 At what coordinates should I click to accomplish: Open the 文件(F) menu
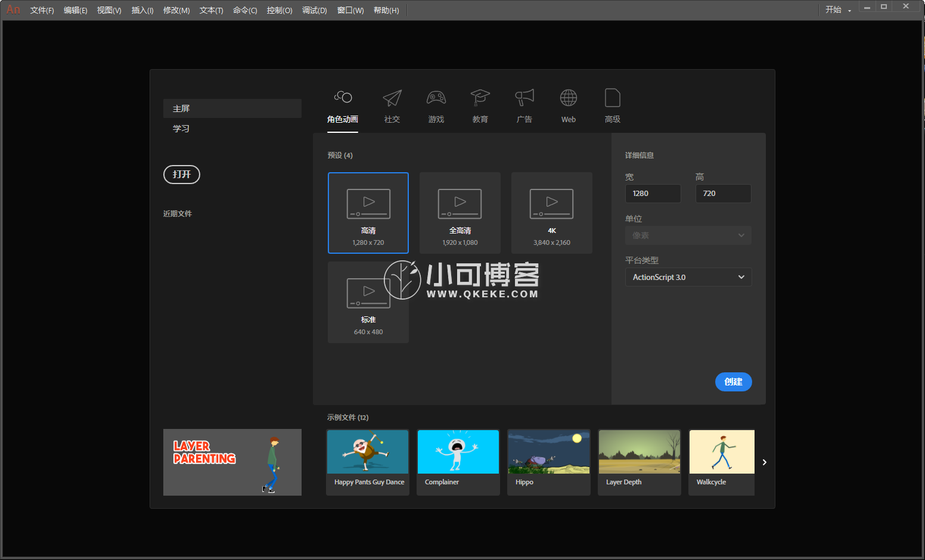(42, 10)
